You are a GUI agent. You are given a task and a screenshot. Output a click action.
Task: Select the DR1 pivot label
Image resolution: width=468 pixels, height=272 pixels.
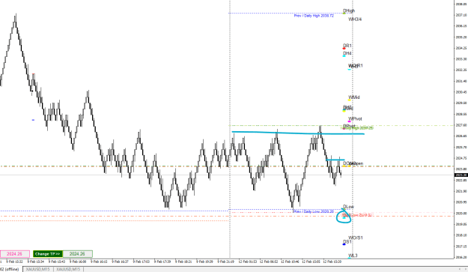tap(347, 46)
